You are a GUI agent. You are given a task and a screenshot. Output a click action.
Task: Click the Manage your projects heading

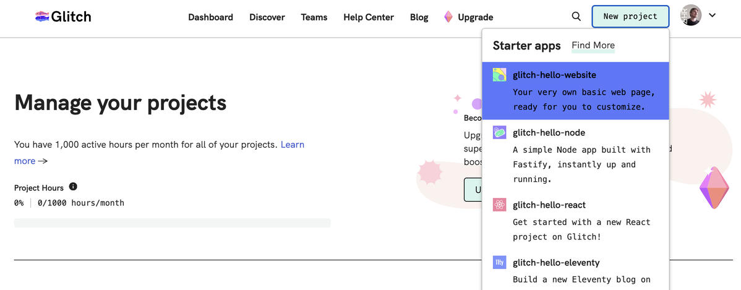click(x=121, y=103)
